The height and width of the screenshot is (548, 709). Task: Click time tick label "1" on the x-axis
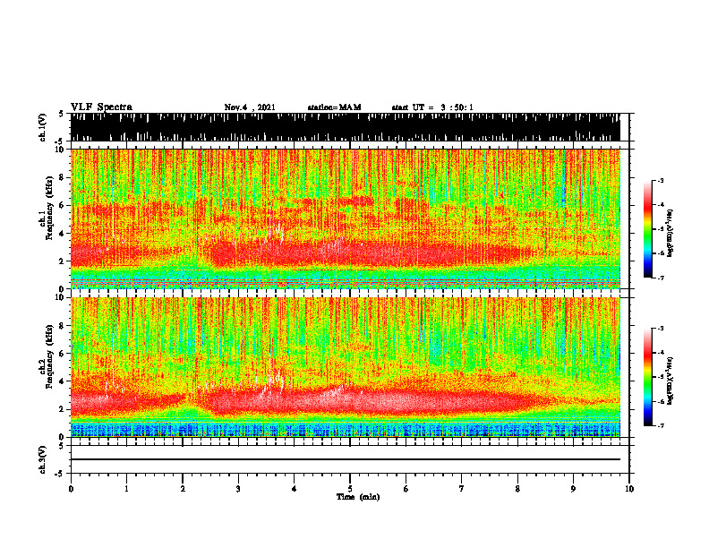click(x=126, y=489)
